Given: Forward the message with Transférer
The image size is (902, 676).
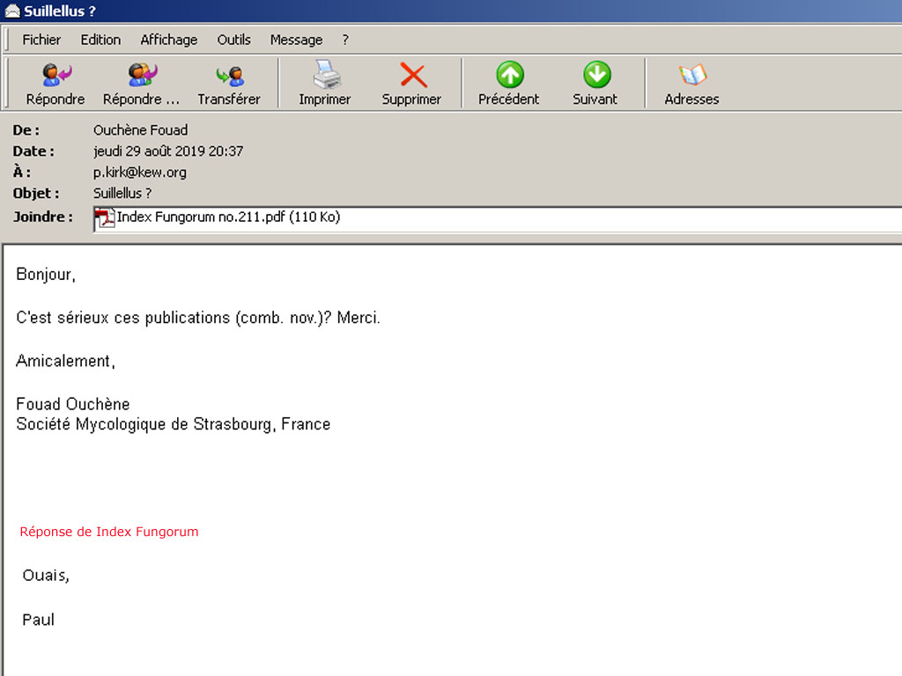Looking at the screenshot, I should pyautogui.click(x=229, y=76).
